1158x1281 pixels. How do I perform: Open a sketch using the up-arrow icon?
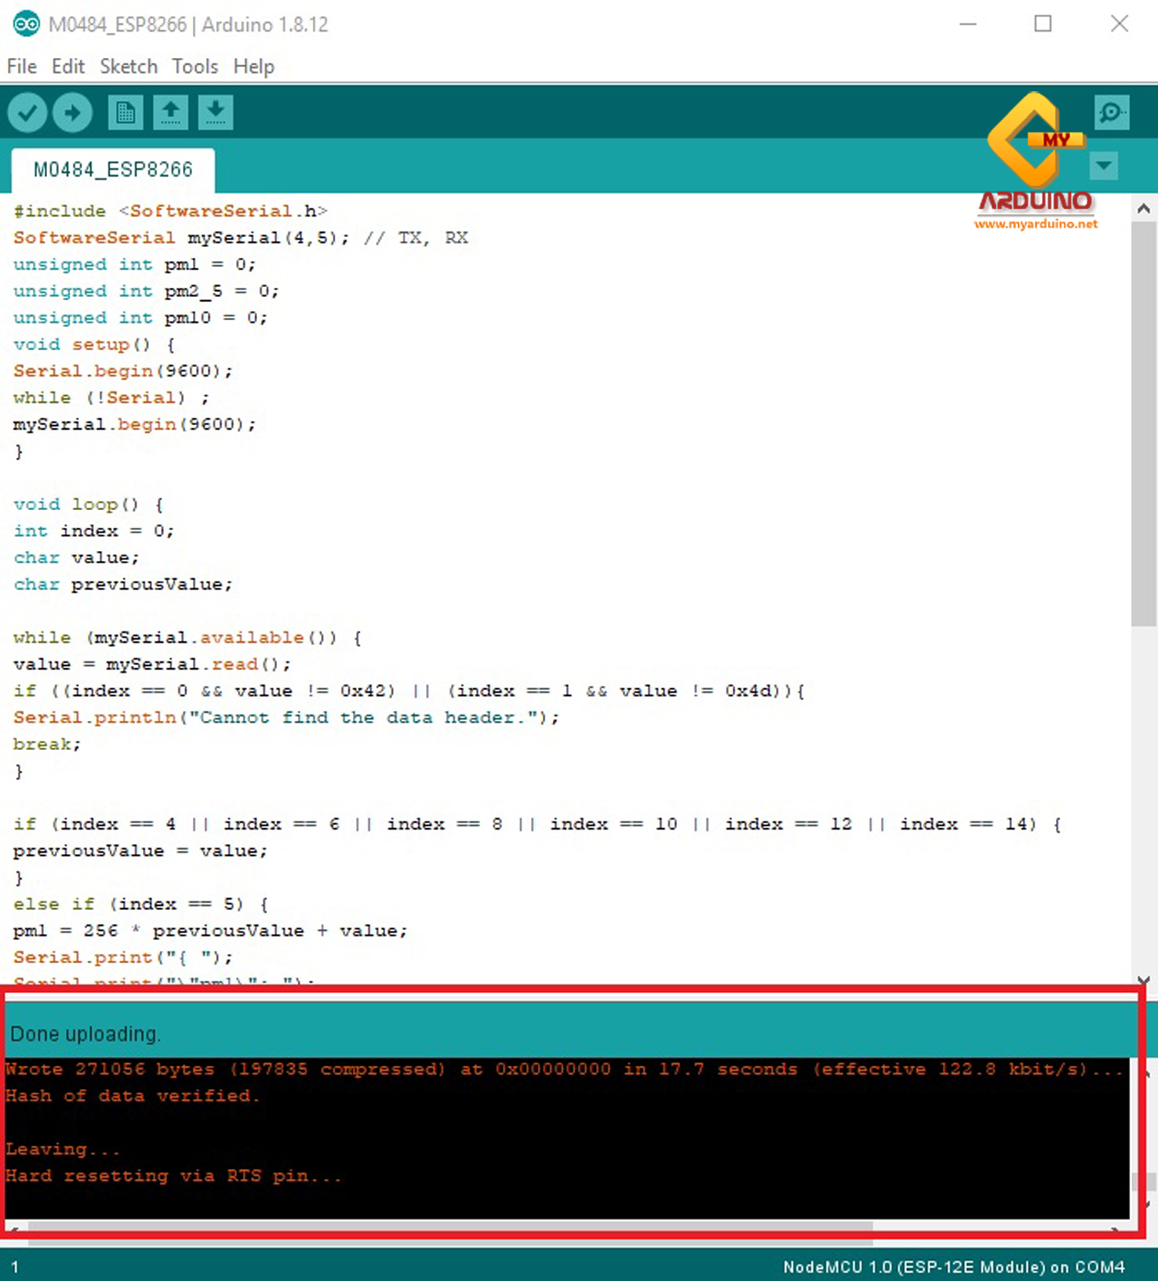tap(171, 113)
